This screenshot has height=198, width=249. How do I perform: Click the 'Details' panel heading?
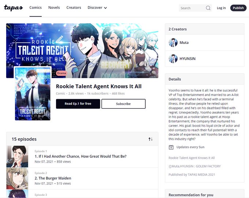click(175, 79)
